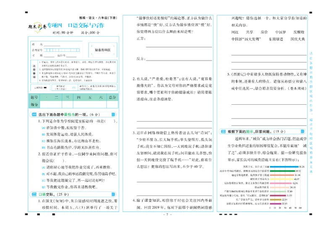
Task: Click the 期末冲刺卷 logo in the header
Action: coord(37,27)
